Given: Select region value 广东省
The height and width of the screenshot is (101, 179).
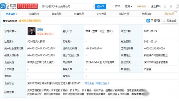Looking at the screenshot, I should (x=147, y=69).
